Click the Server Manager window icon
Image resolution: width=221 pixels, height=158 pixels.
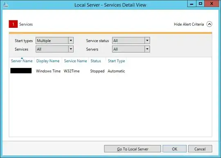click(5, 5)
